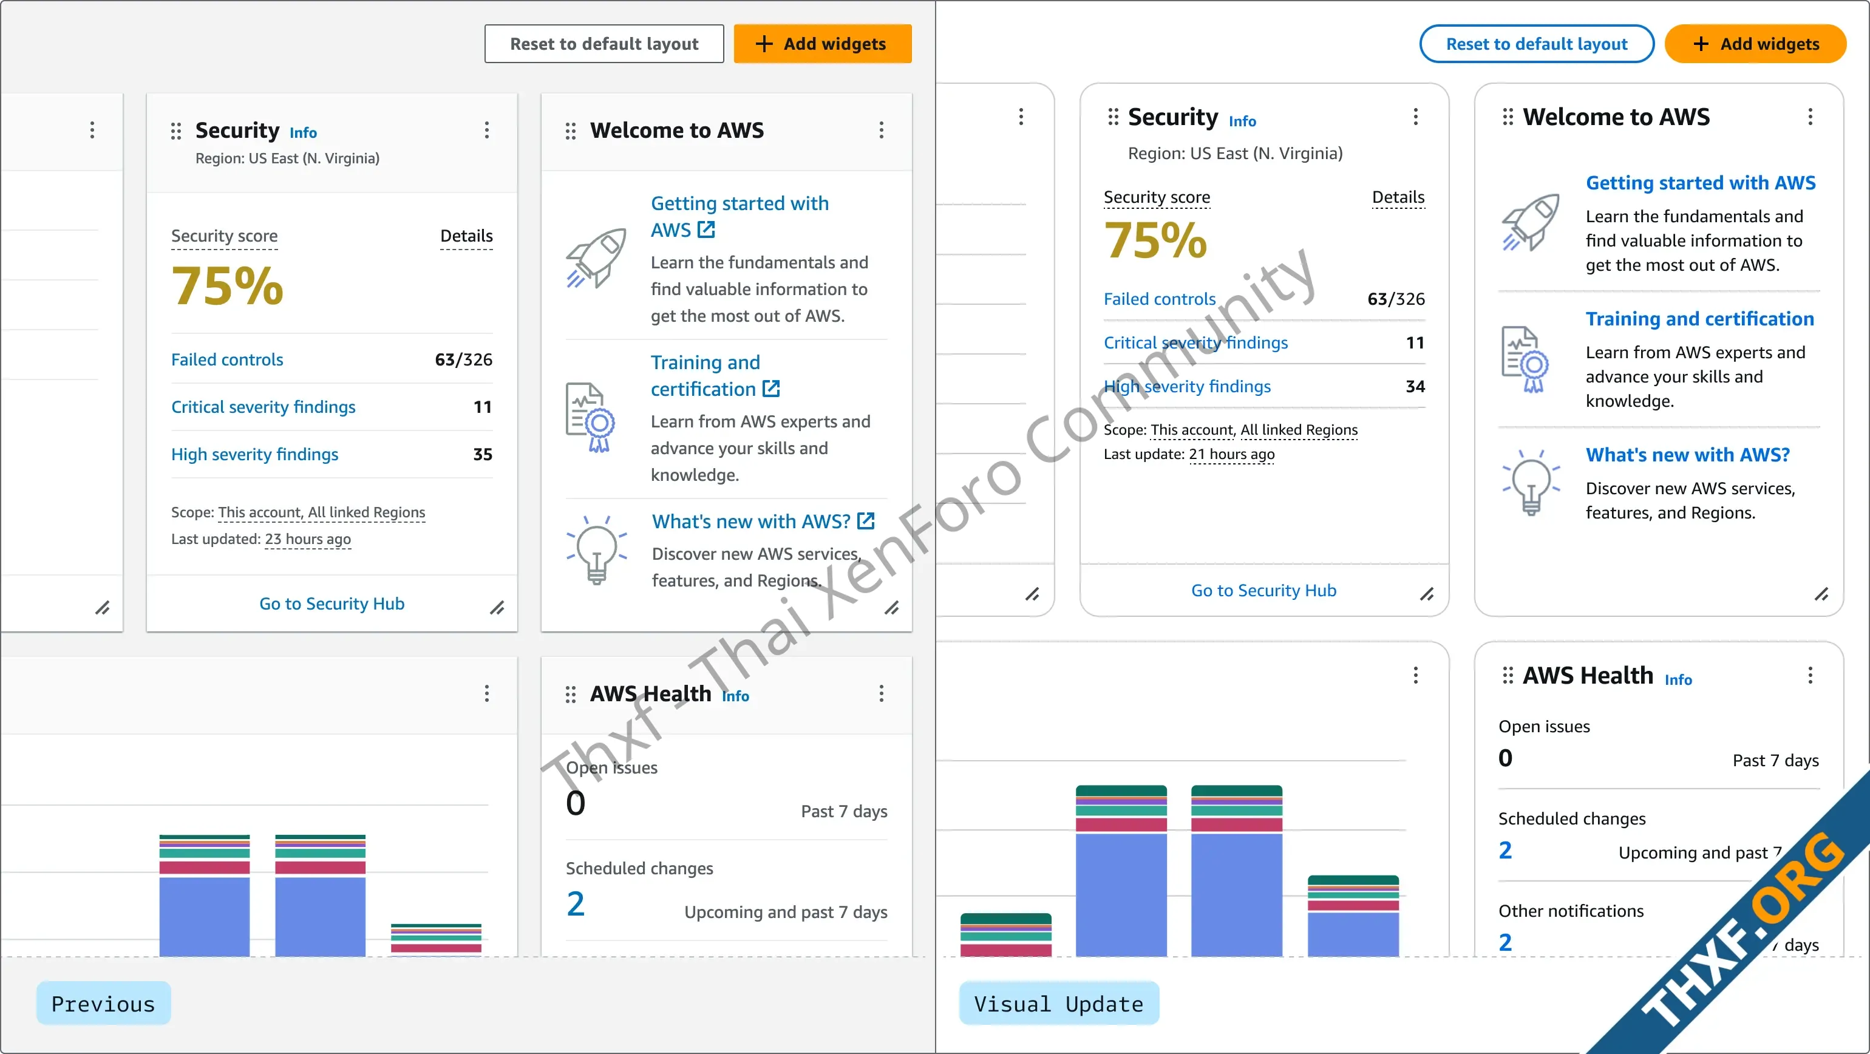Click Go to Security Hub in Visual Update panel
The height and width of the screenshot is (1054, 1870).
click(x=1264, y=591)
